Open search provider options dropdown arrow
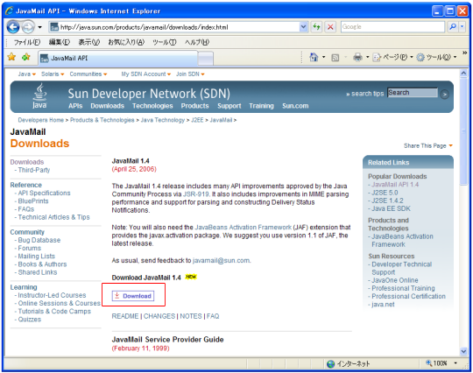This screenshot has width=473, height=373. [x=462, y=27]
